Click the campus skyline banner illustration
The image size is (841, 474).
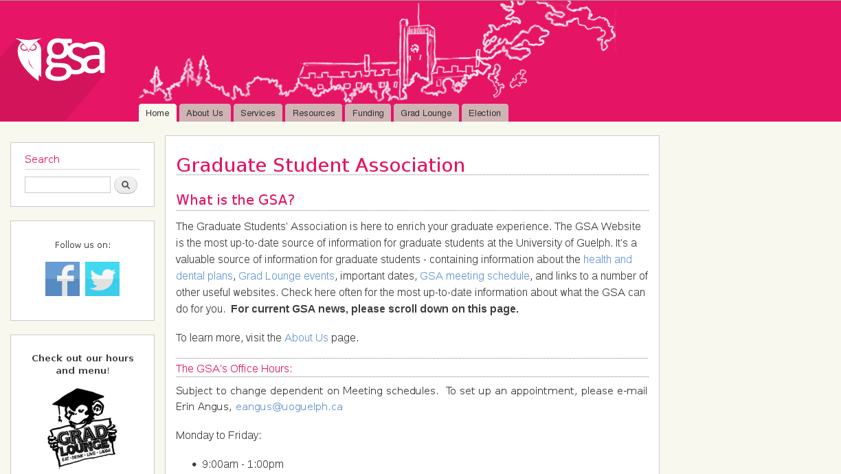tap(377, 52)
